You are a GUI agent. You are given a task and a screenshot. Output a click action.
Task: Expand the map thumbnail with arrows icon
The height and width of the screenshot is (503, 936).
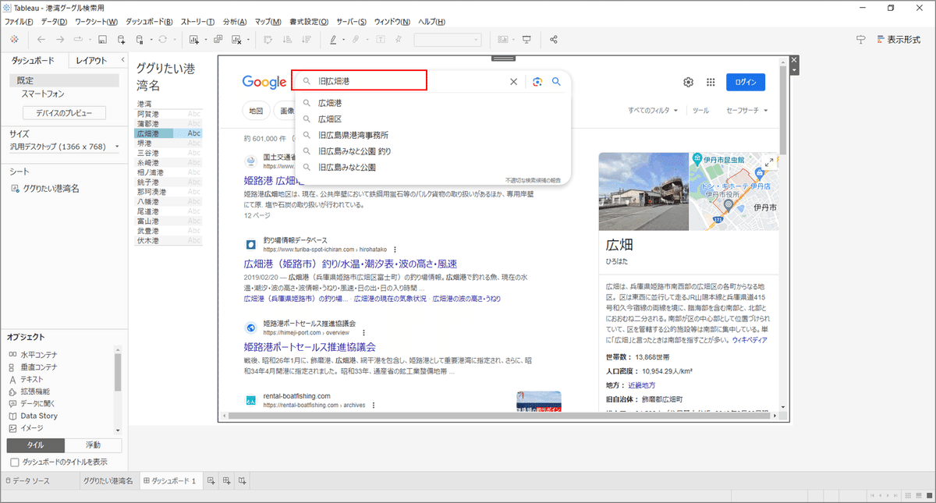tap(770, 162)
